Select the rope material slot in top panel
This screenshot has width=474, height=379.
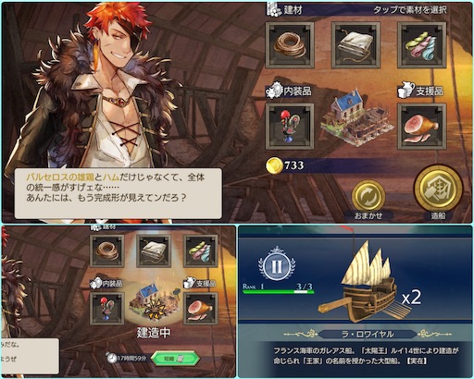(290, 45)
